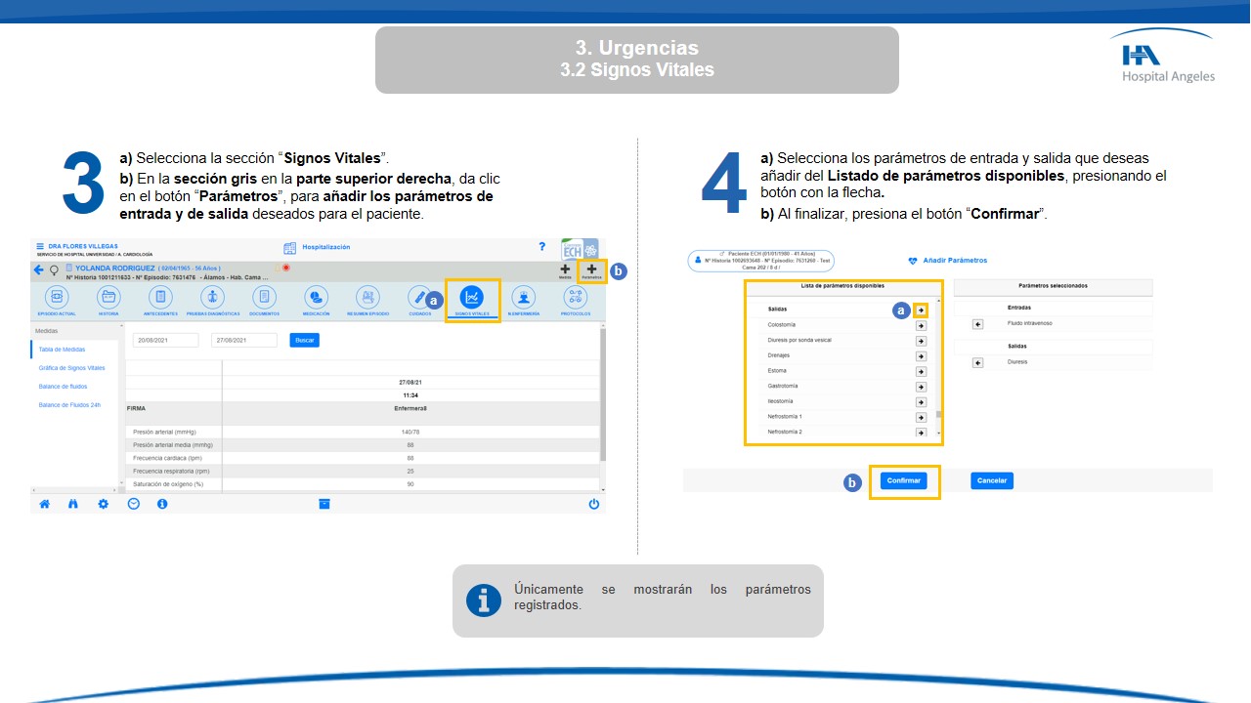Open the Medicación section icon
This screenshot has height=703, width=1251.
tap(316, 297)
